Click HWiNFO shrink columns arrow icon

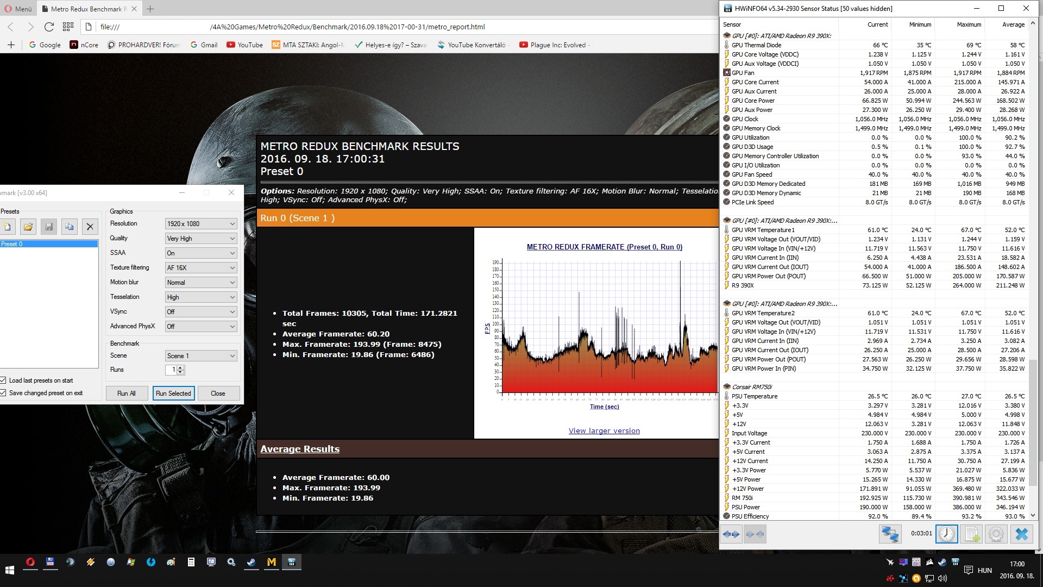click(x=755, y=534)
